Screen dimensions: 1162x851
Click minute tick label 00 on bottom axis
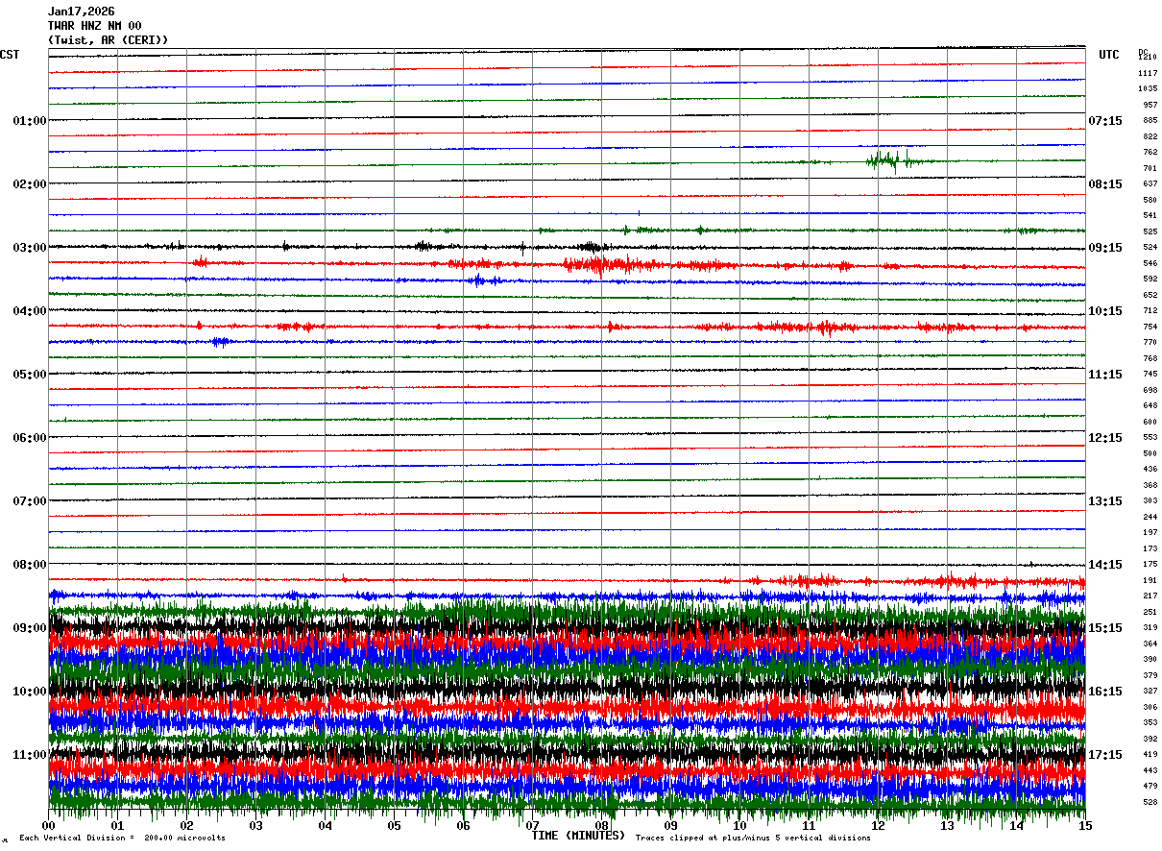click(48, 826)
